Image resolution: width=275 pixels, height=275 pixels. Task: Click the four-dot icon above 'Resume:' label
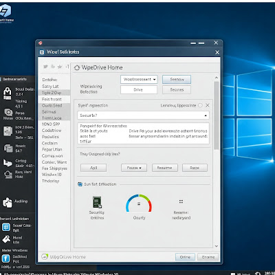pos(181,201)
